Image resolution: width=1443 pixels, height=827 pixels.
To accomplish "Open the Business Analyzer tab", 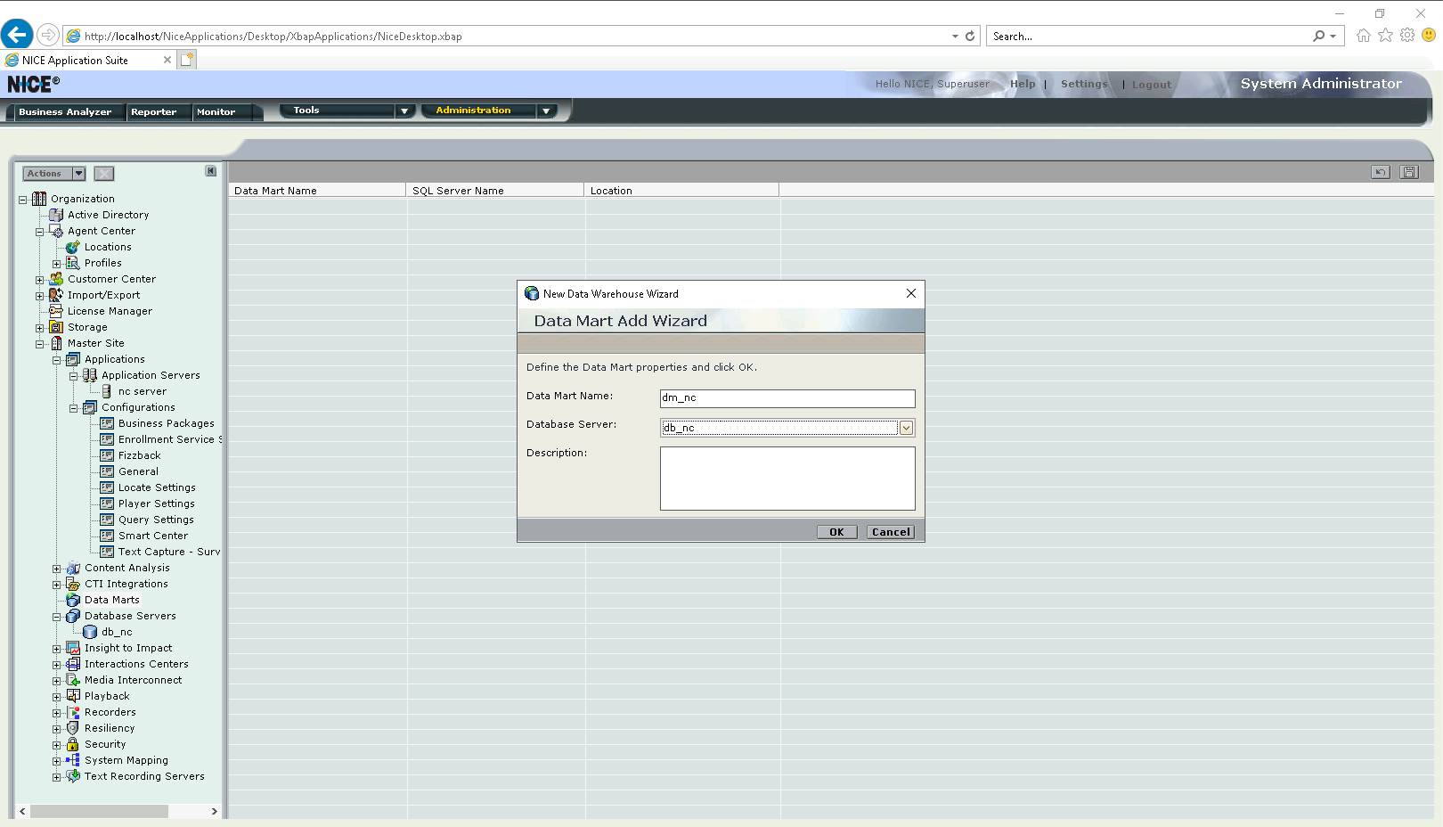I will point(65,112).
